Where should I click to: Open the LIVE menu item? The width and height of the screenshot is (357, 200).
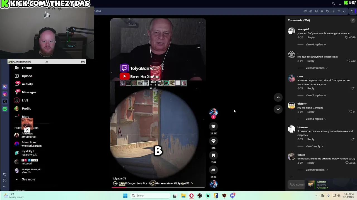pyautogui.click(x=25, y=100)
